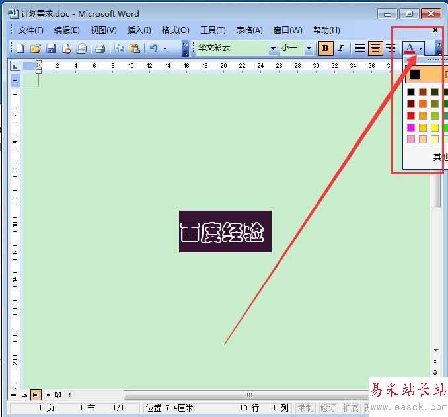Viewport: 448px width, 417px height.
Task: Toggle italic formatting
Action: 340,48
